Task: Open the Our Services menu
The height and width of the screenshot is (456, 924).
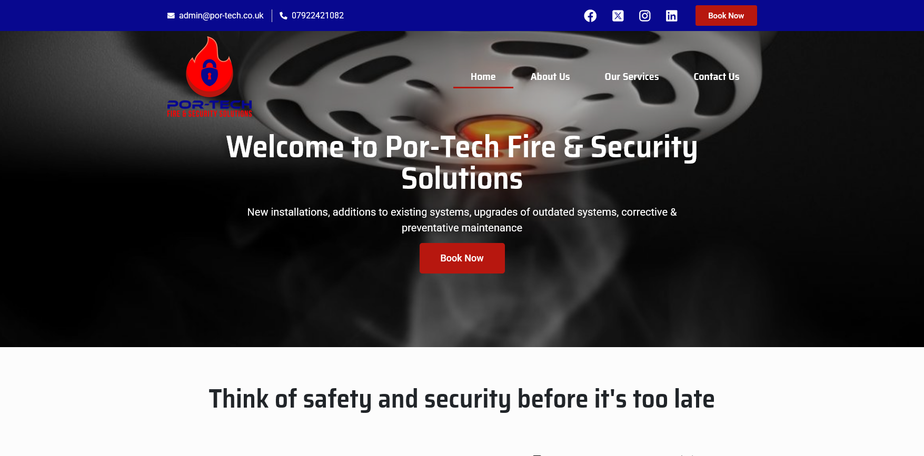Action: 631,77
